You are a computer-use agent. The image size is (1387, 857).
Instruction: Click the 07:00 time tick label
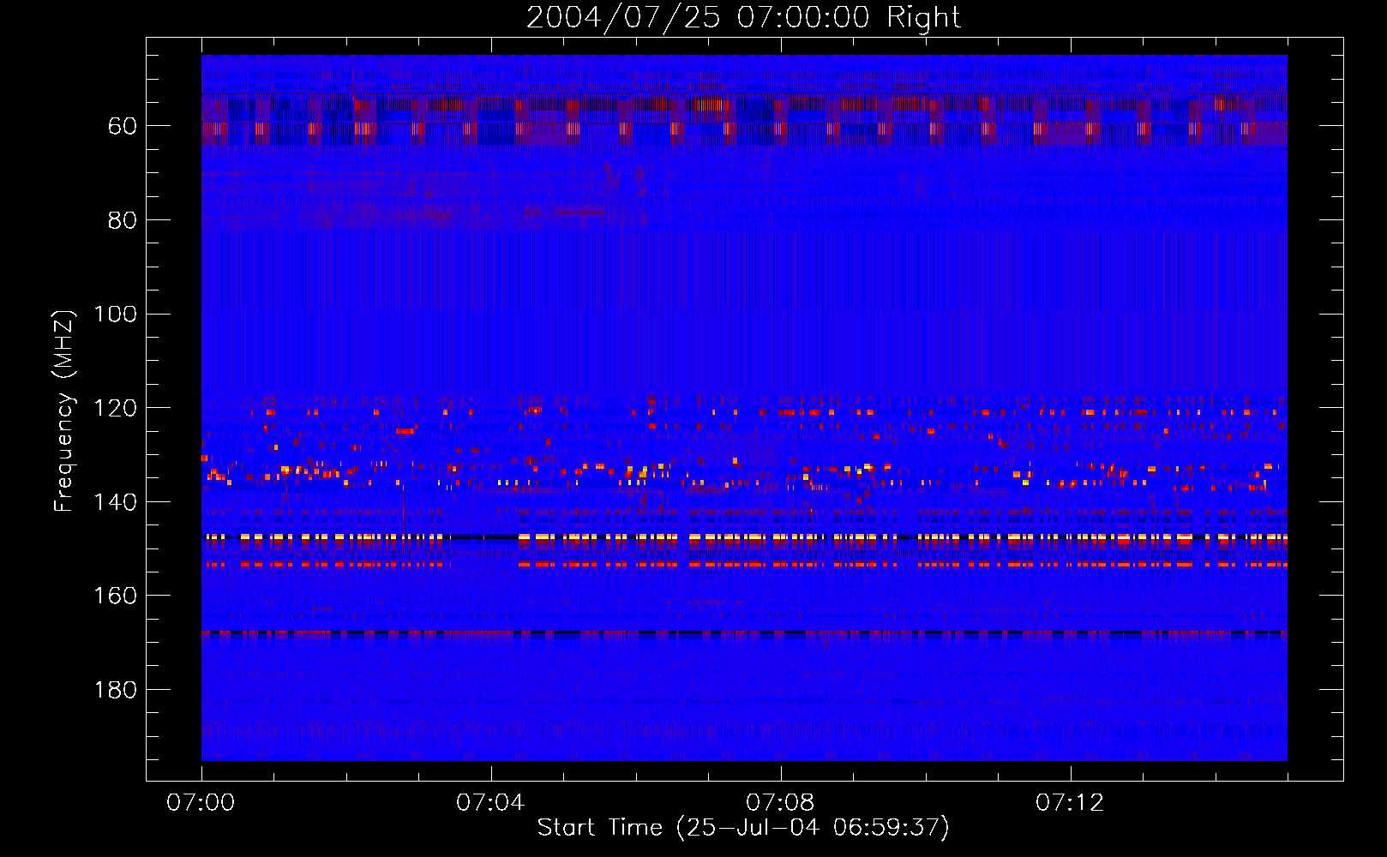(201, 802)
